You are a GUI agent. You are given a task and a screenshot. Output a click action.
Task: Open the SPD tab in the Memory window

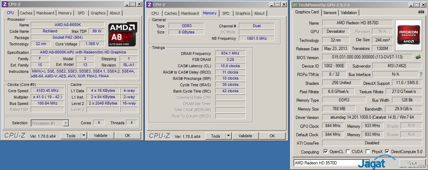[226, 13]
